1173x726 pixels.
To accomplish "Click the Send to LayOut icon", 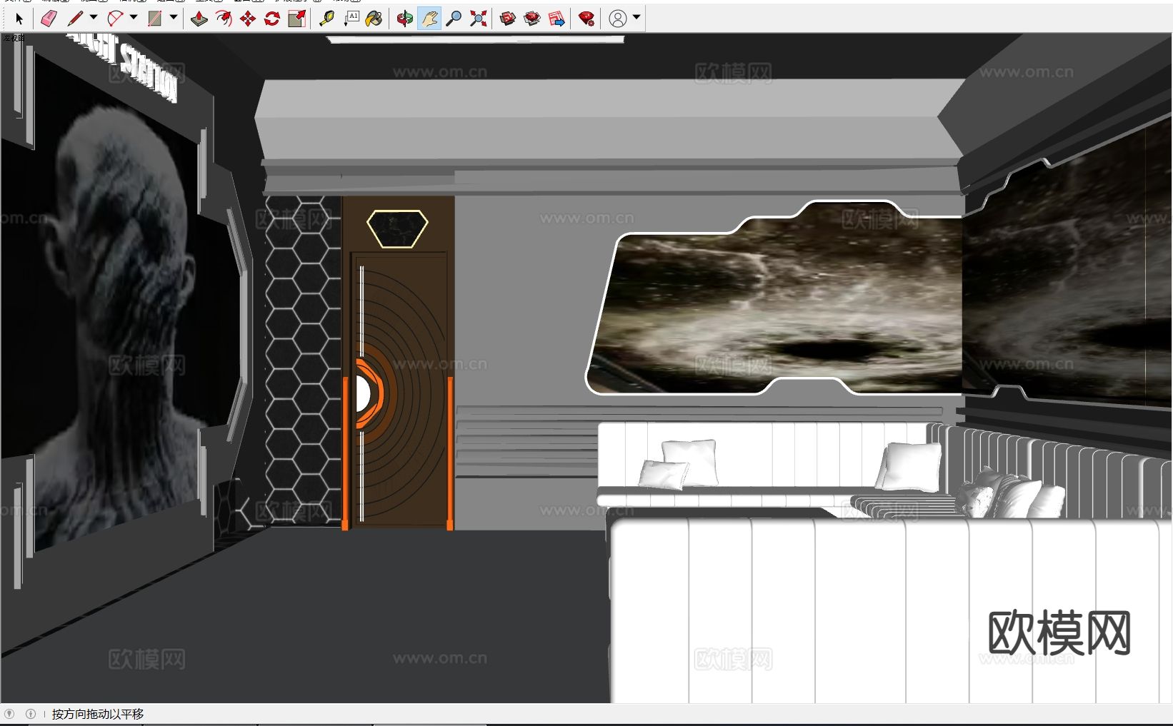I will pos(556,19).
